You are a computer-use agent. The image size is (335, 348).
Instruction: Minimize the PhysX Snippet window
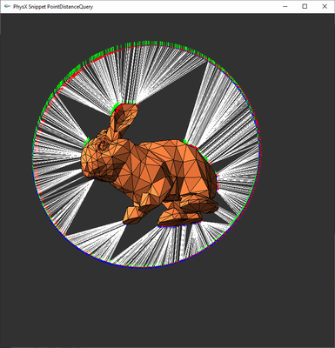pos(285,6)
